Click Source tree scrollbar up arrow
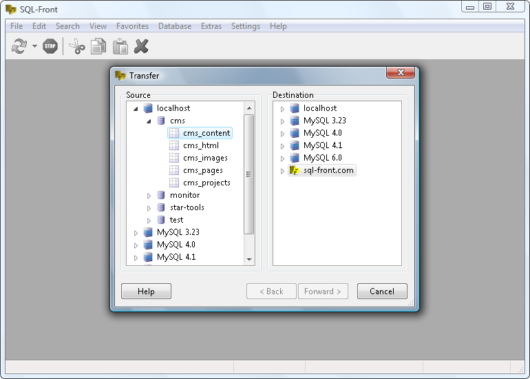530x379 pixels. [x=249, y=108]
